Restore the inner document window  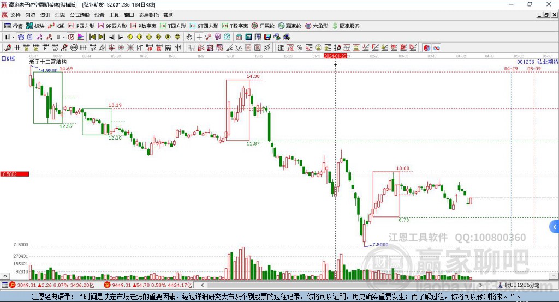pyautogui.click(x=546, y=15)
